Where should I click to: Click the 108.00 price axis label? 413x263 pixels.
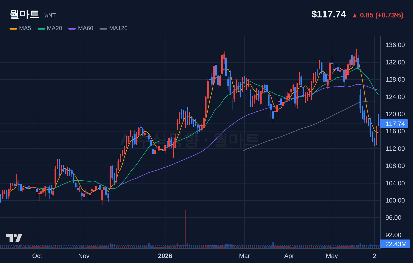point(395,166)
